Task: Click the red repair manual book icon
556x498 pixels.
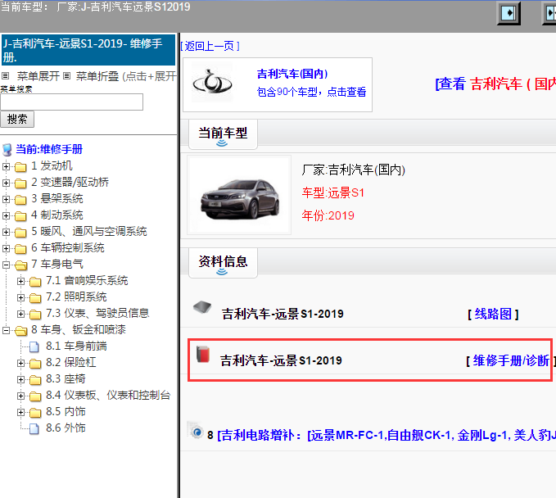Action: [x=203, y=355]
